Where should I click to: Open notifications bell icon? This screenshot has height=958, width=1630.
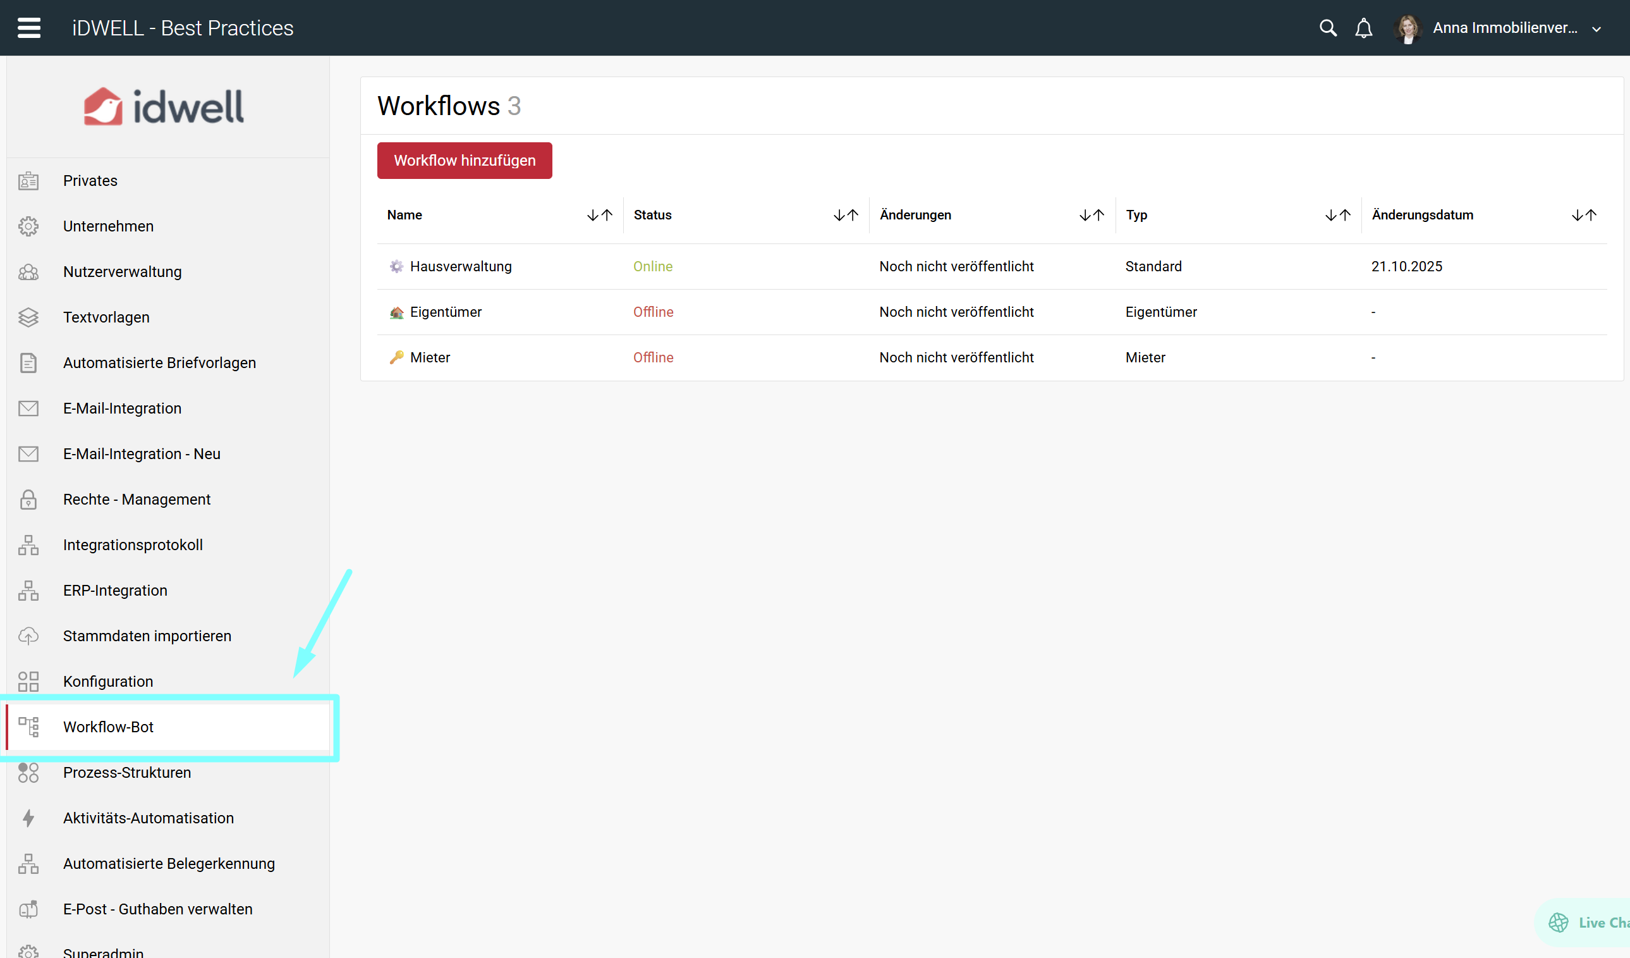tap(1363, 28)
